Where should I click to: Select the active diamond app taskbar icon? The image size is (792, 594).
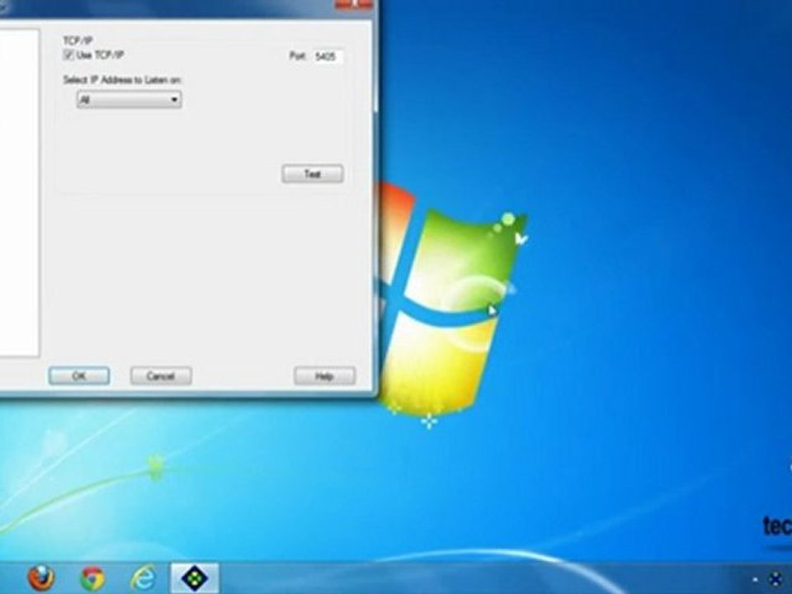tap(195, 578)
